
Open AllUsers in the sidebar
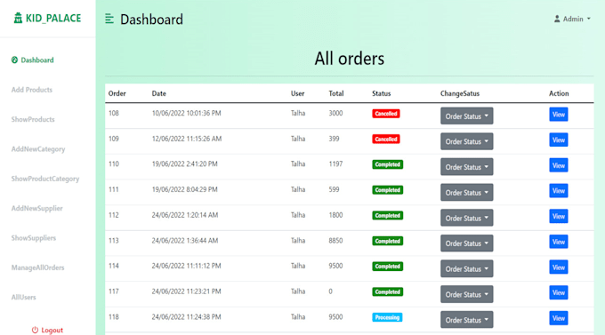(23, 297)
